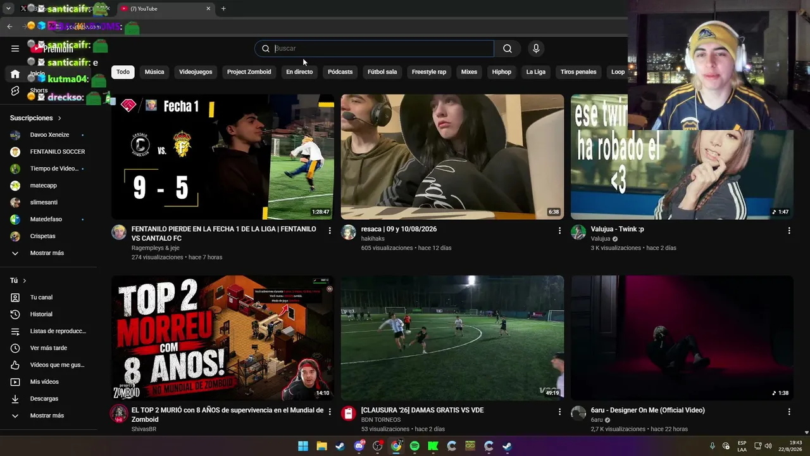Play the Fecha 1 9-5 match thumbnail
Image resolution: width=810 pixels, height=456 pixels.
pyautogui.click(x=223, y=157)
